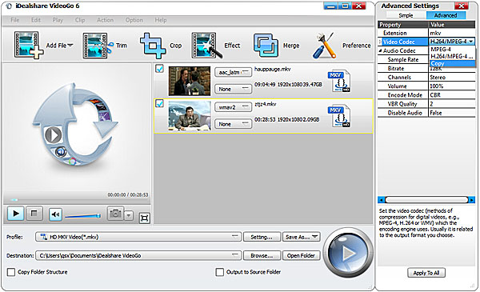Click the Volume 100% value
Screen dimensions: 480x292
pos(451,86)
